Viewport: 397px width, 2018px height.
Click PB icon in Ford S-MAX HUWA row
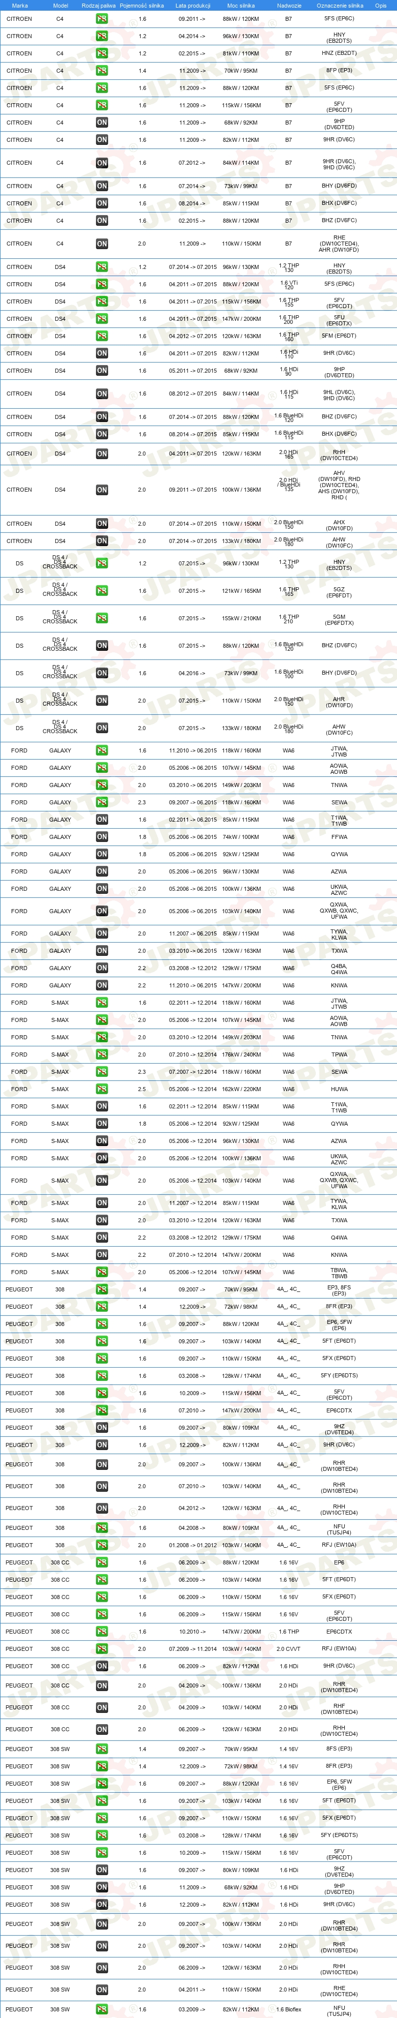click(102, 1089)
